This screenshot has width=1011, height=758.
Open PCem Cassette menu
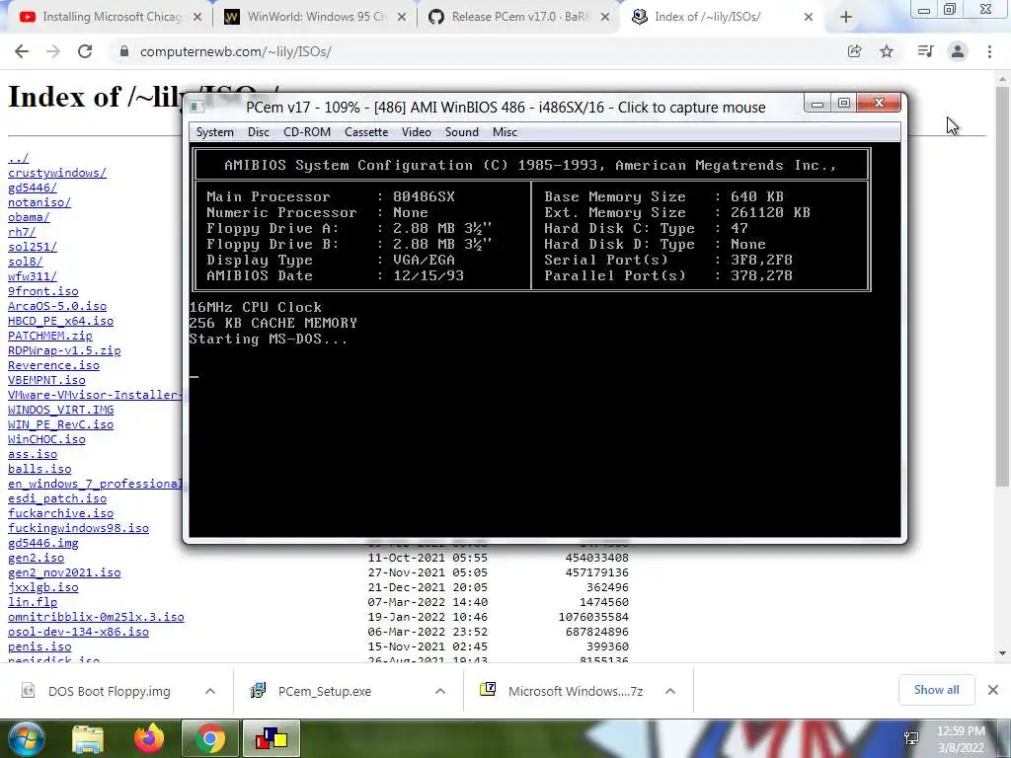[366, 132]
